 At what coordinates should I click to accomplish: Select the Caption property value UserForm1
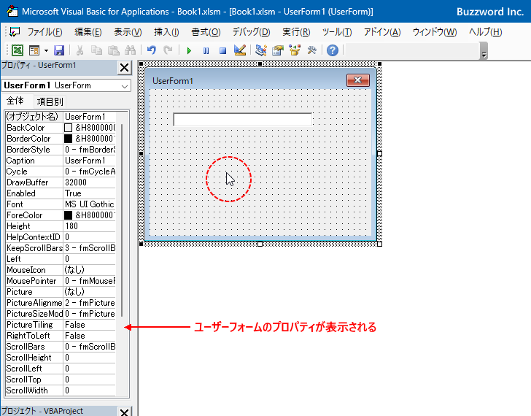pos(90,161)
